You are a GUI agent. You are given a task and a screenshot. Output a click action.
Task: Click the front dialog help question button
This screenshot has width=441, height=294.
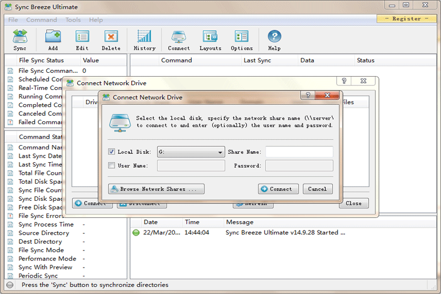(x=308, y=95)
